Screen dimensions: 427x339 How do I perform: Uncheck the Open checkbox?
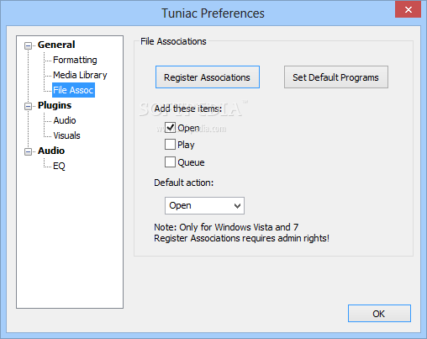click(x=170, y=128)
